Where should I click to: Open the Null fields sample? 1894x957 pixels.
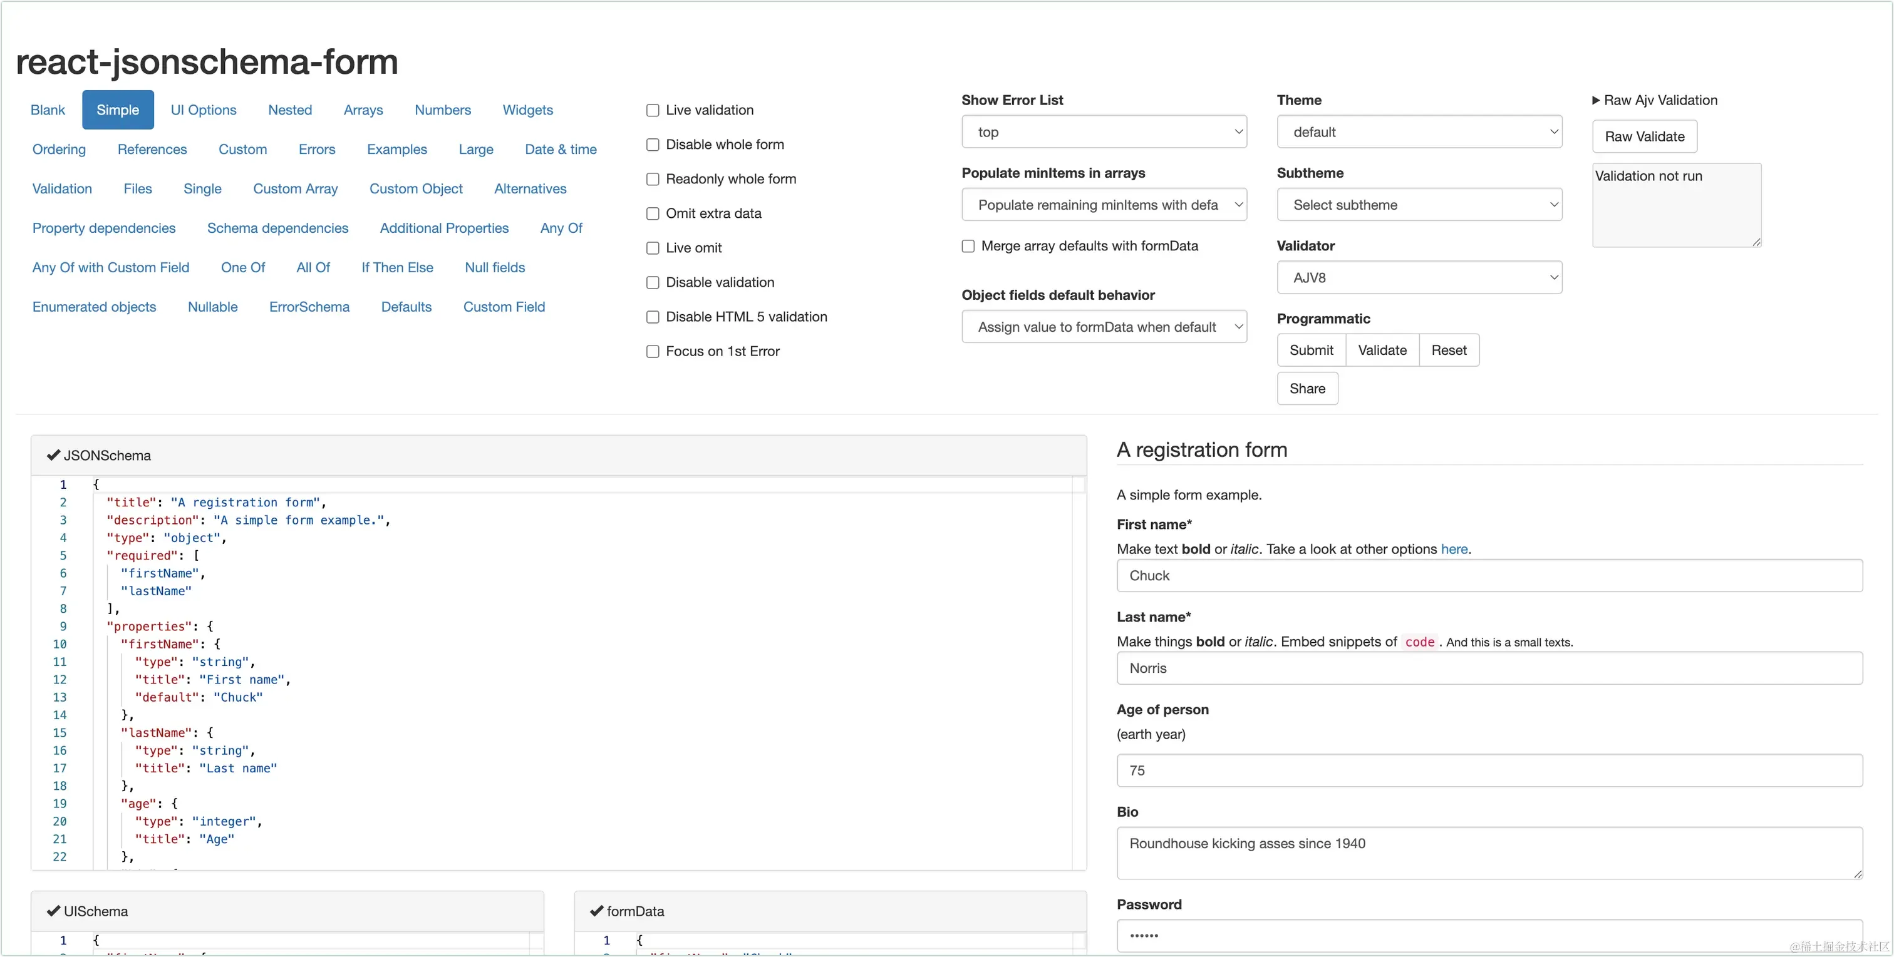click(495, 267)
